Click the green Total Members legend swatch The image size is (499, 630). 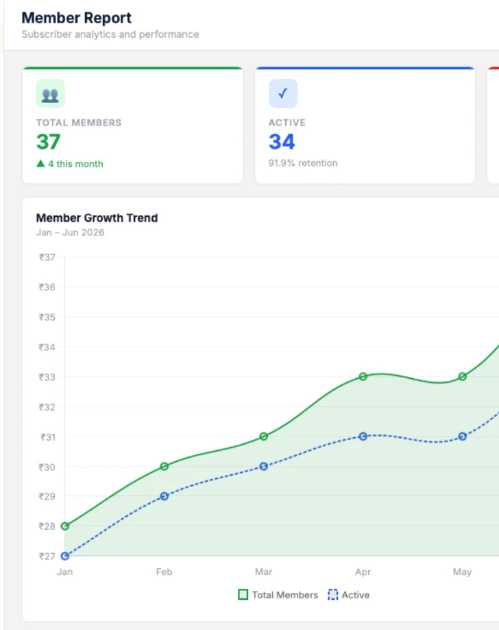[243, 594]
